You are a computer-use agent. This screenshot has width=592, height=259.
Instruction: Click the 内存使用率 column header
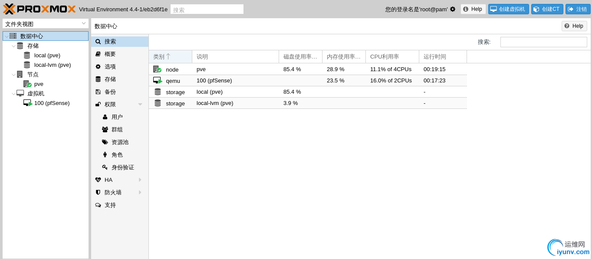[344, 57]
